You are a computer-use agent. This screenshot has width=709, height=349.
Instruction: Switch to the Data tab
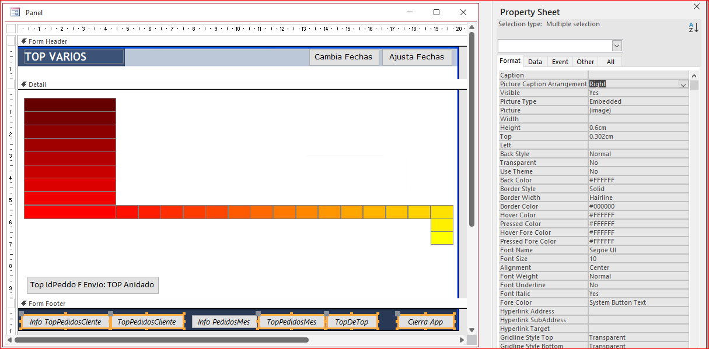[535, 62]
